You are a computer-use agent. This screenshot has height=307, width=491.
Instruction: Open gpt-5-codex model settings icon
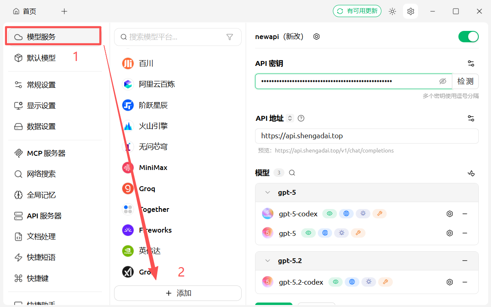[449, 214]
